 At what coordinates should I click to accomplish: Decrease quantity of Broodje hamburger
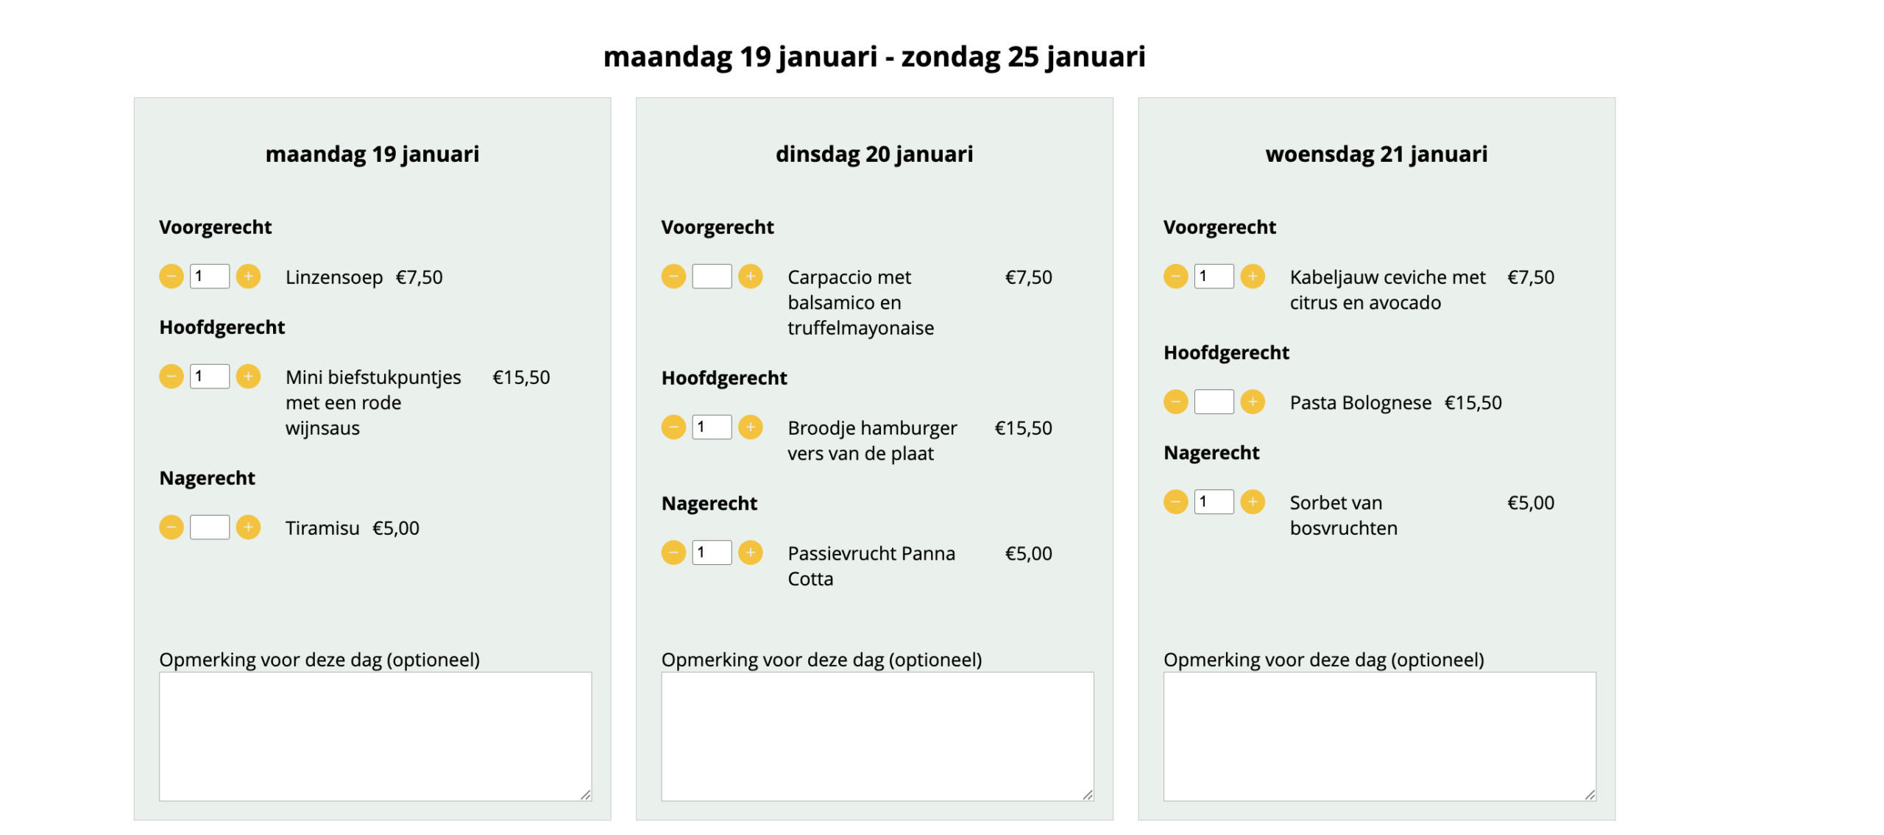pyautogui.click(x=673, y=427)
